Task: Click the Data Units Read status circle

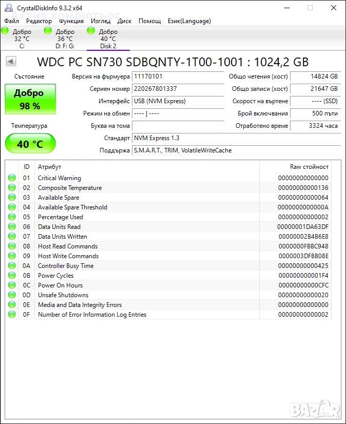Action: pos(12,226)
